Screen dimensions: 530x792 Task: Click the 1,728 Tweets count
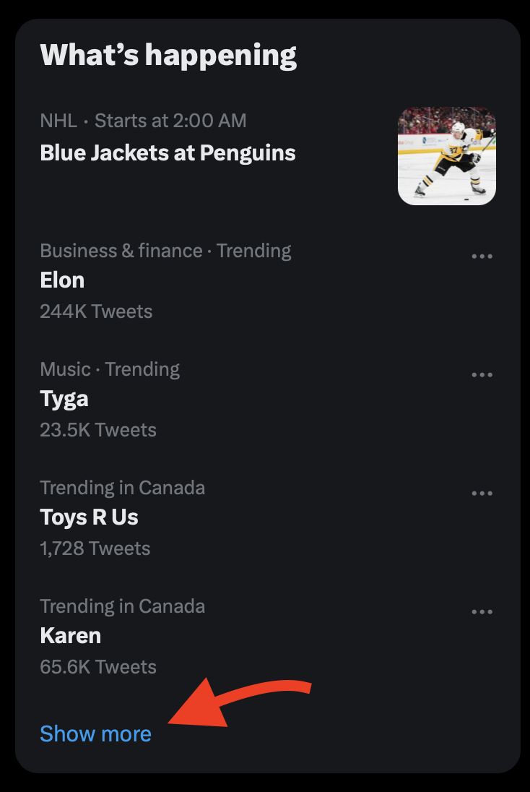[x=95, y=548]
